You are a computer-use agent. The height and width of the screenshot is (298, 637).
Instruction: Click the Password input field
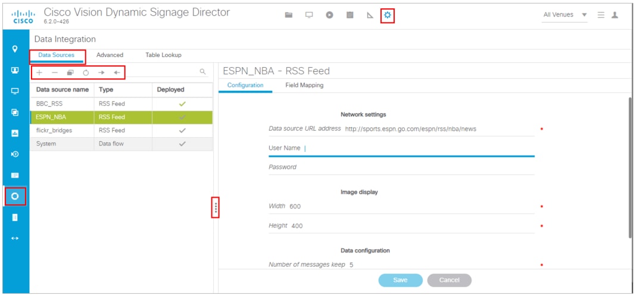pyautogui.click(x=401, y=167)
